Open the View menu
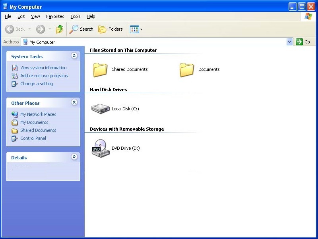This screenshot has height=239, width=318. (35, 16)
